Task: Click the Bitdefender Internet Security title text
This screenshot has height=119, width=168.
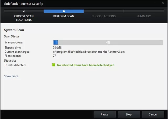Action: pyautogui.click(x=23, y=4)
